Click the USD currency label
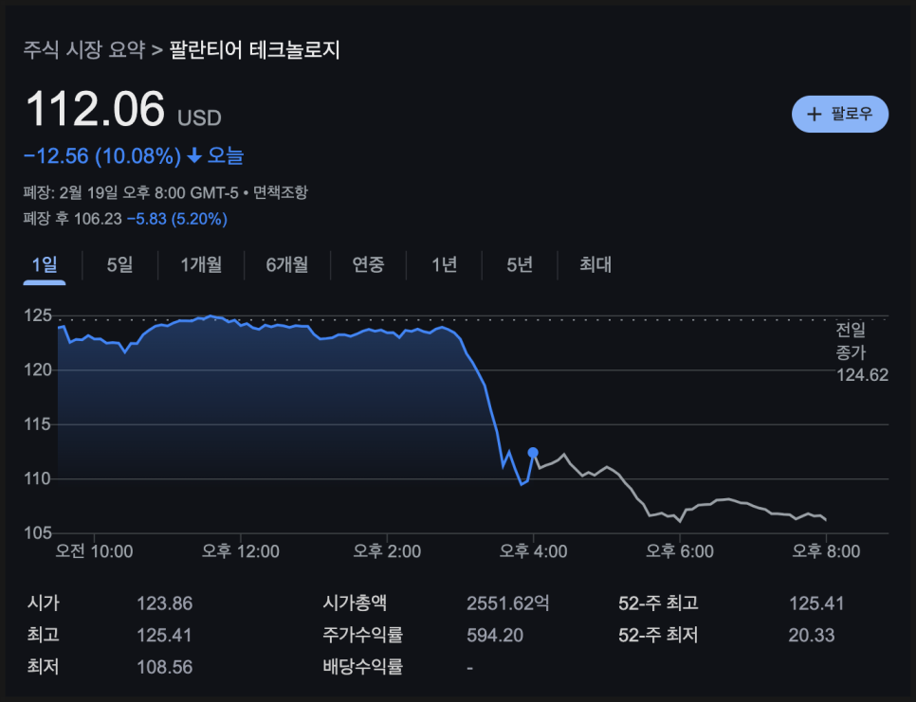 (x=199, y=117)
